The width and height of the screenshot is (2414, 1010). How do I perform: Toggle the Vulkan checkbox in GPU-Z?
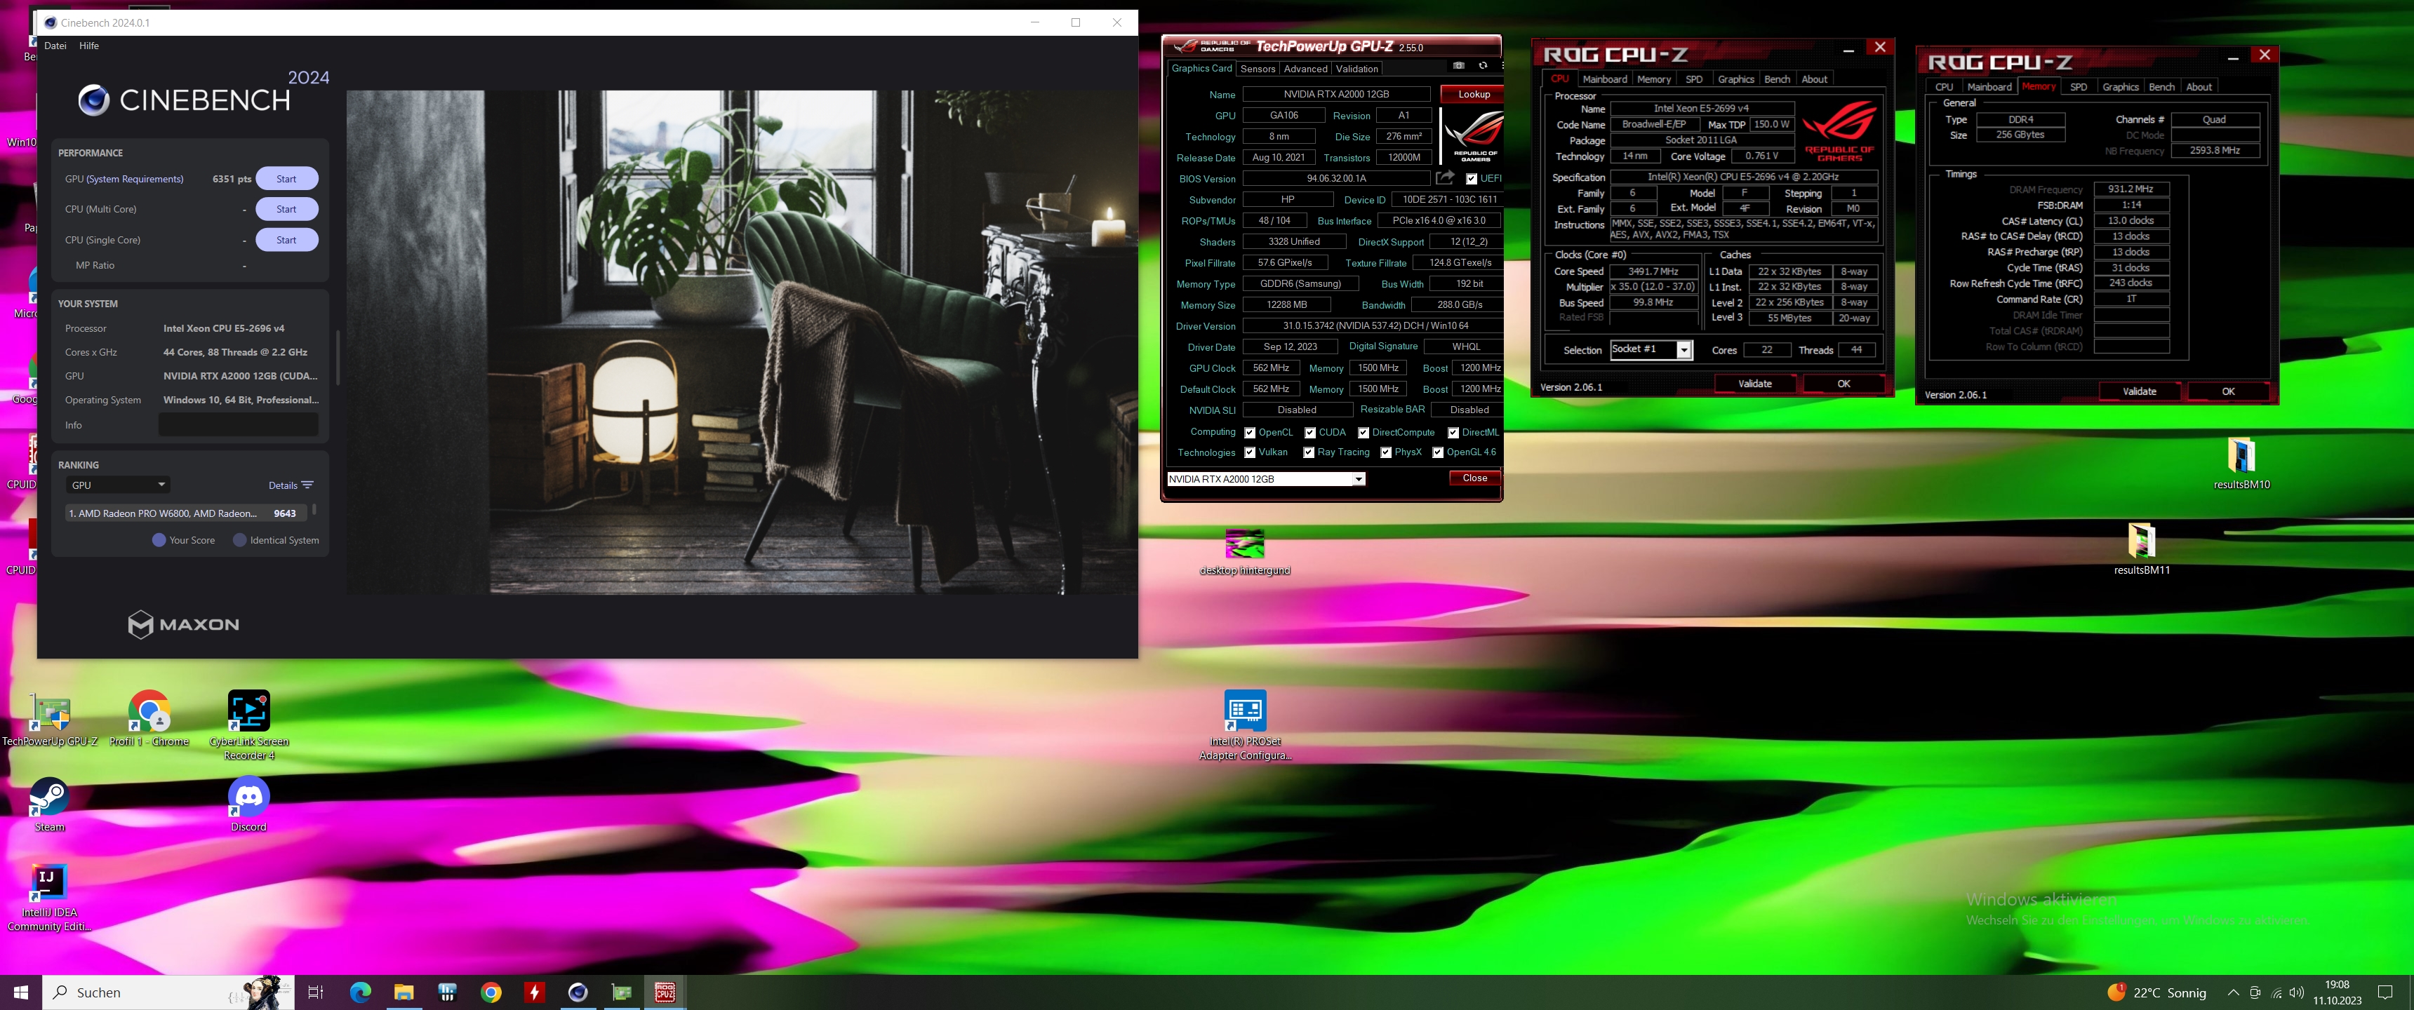pyautogui.click(x=1249, y=452)
